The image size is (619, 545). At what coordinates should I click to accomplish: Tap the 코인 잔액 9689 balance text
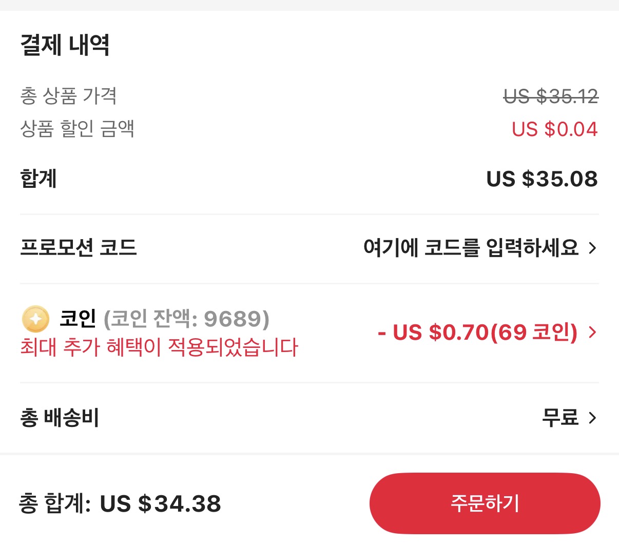coord(186,319)
